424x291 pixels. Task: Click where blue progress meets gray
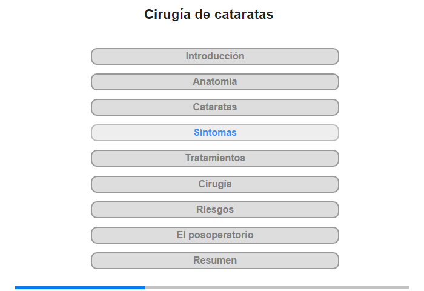(x=145, y=287)
